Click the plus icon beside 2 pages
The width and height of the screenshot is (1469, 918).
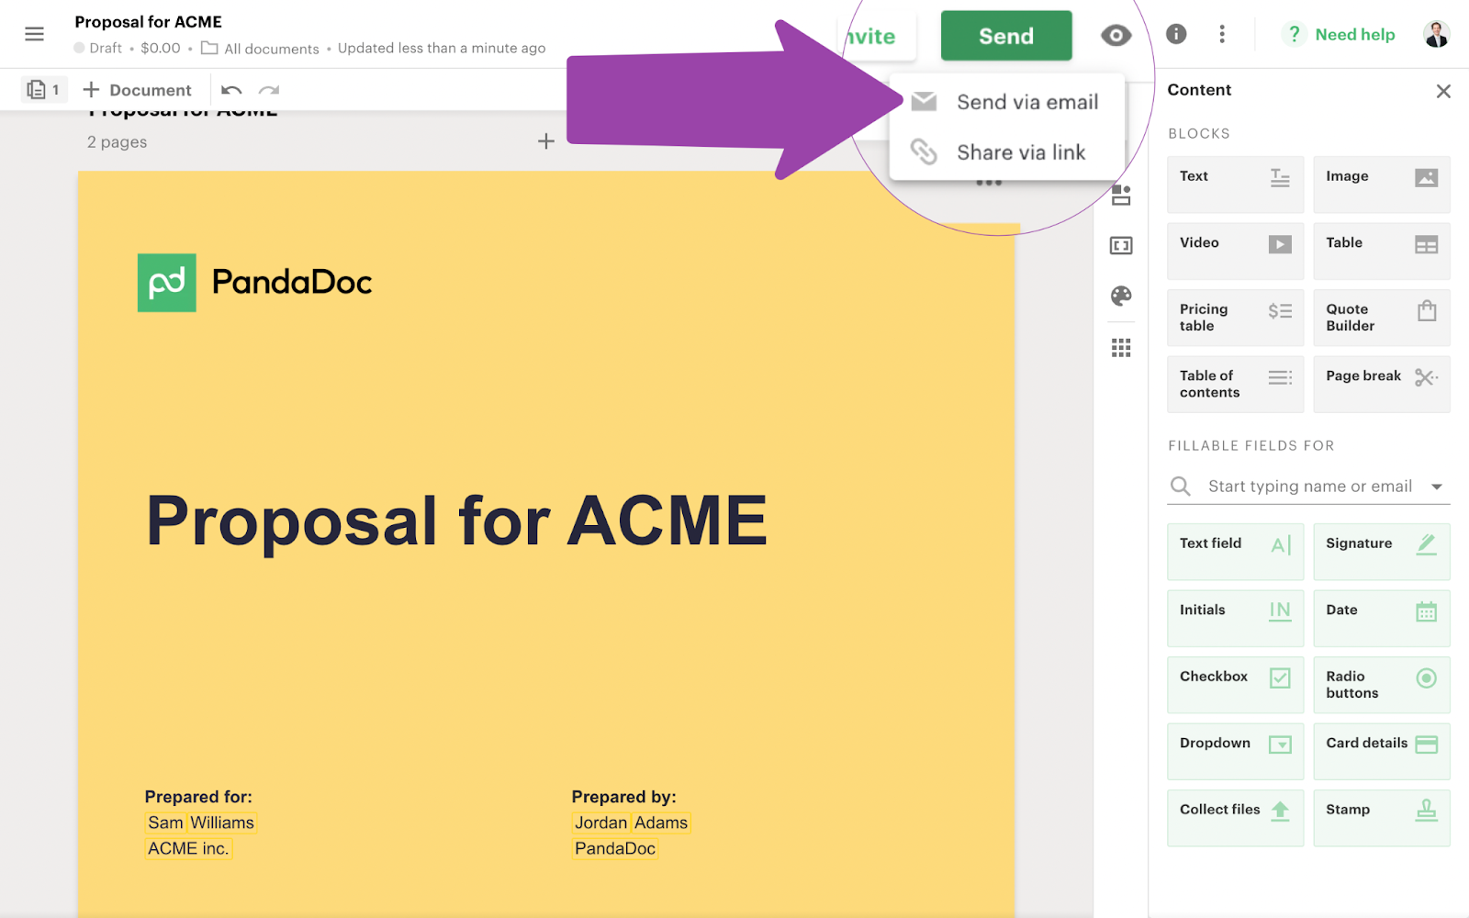[546, 141]
